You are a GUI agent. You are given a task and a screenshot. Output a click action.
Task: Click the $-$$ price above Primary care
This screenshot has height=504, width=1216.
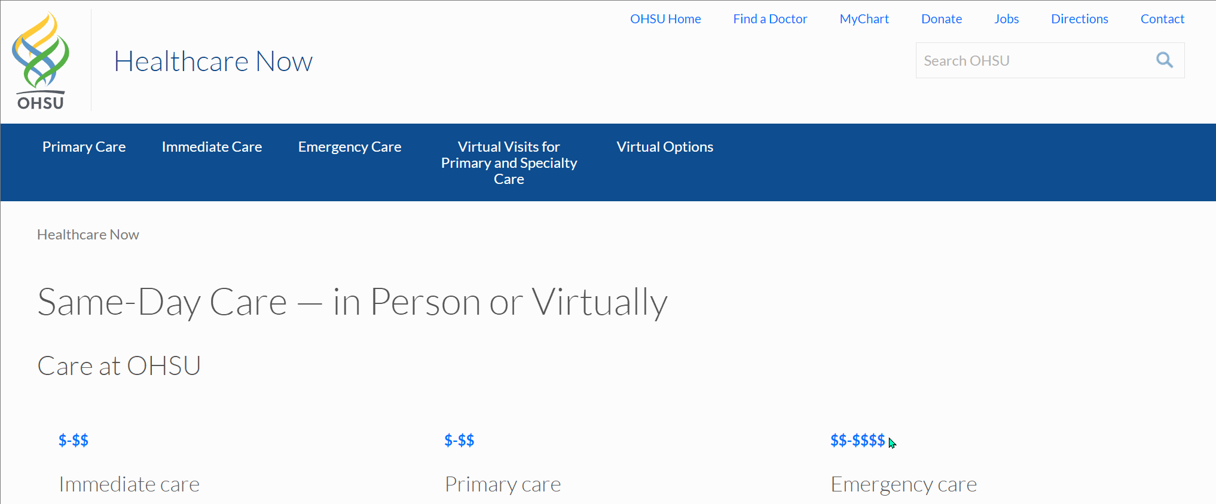[x=459, y=441]
